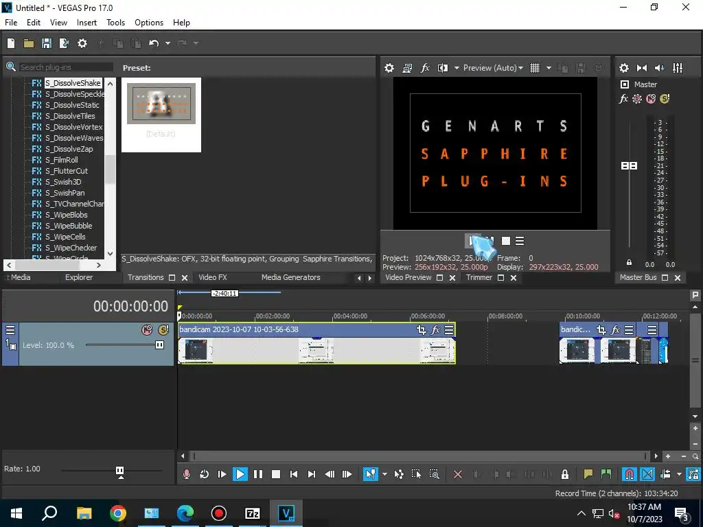The image size is (703, 527).
Task: Select the Zoom Edit tool
Action: click(x=435, y=474)
